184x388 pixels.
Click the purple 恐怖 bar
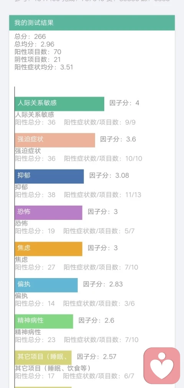pyautogui.click(x=49, y=213)
